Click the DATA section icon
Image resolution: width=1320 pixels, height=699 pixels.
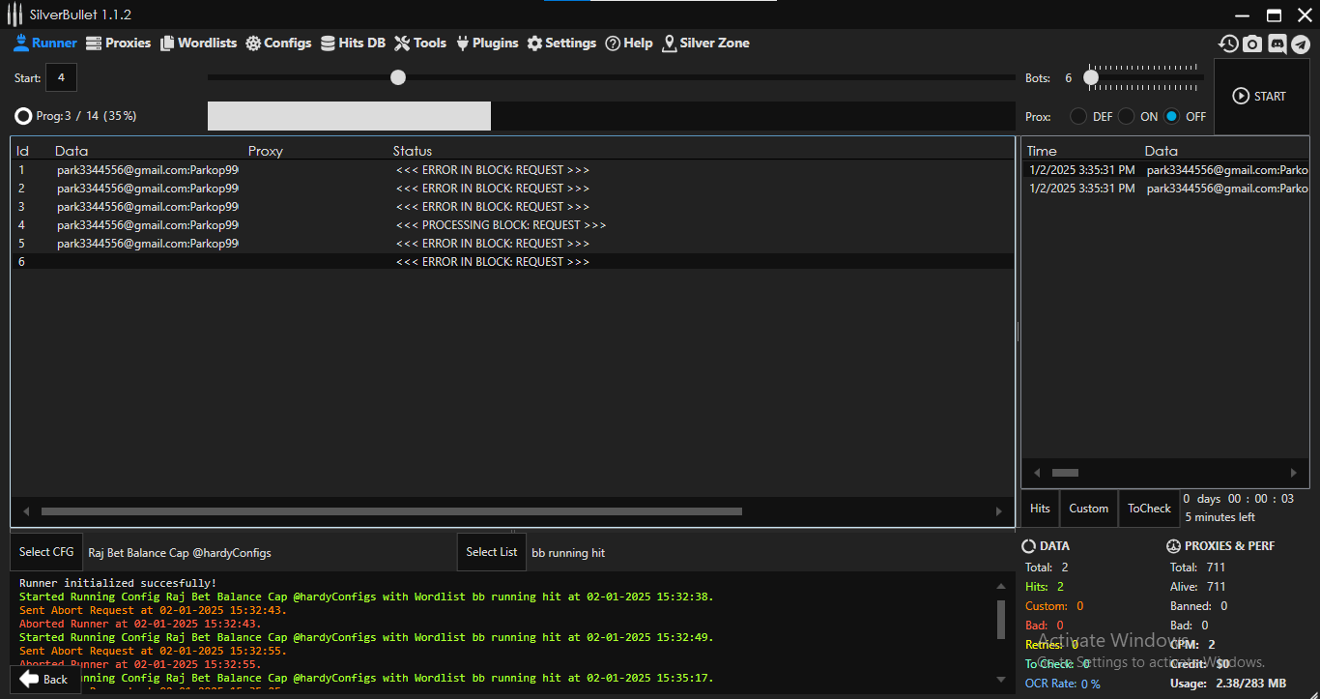click(x=1029, y=546)
